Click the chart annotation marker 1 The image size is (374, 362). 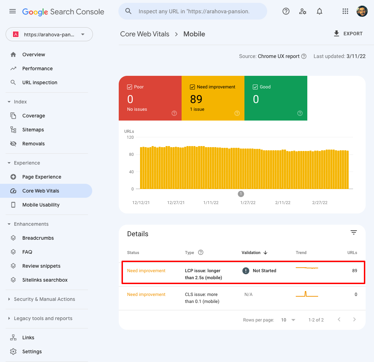click(x=241, y=194)
